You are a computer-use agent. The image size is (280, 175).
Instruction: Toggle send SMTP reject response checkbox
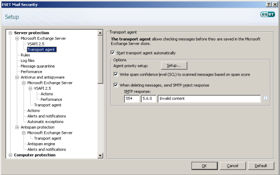tap(115, 85)
